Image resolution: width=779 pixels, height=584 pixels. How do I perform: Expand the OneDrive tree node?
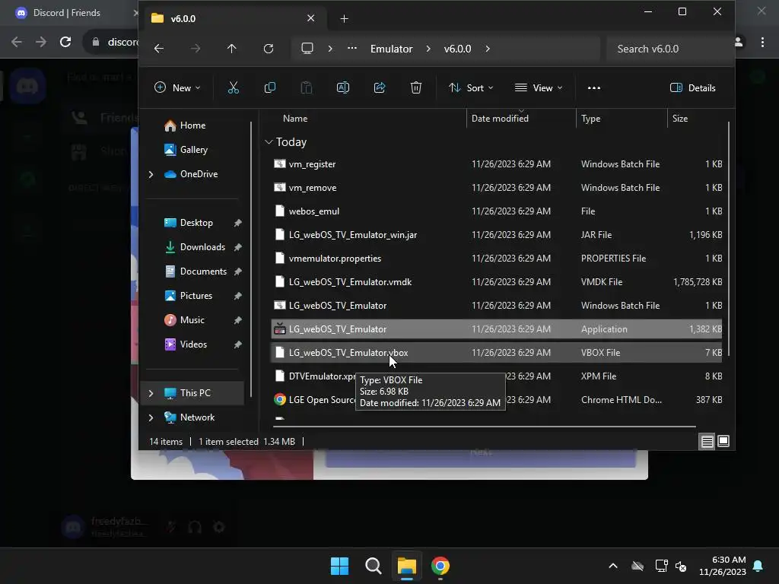tap(151, 174)
